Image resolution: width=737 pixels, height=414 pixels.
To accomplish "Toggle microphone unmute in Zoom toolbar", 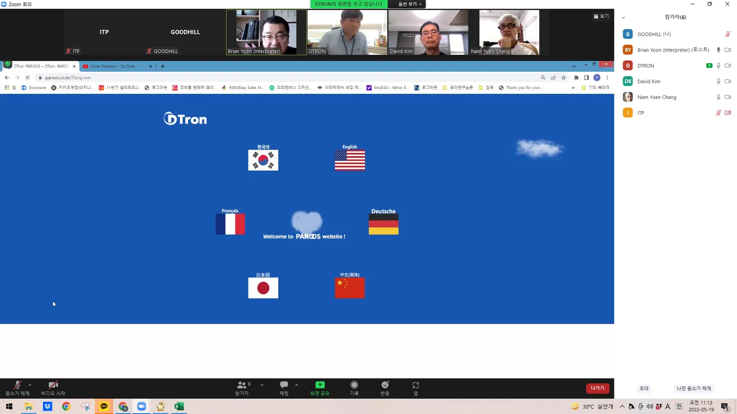I will pos(18,388).
